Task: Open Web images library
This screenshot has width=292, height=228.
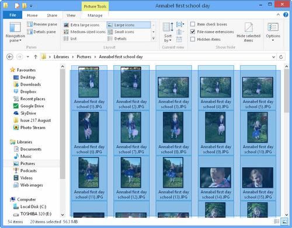Action: point(28,185)
